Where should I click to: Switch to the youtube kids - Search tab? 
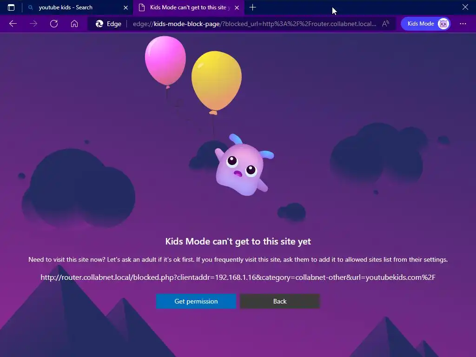[78, 7]
